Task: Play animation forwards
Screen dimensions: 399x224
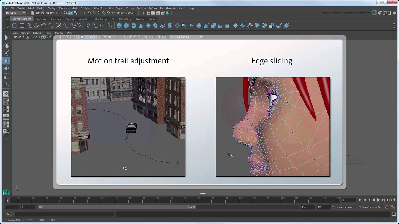Action: pos(378,200)
